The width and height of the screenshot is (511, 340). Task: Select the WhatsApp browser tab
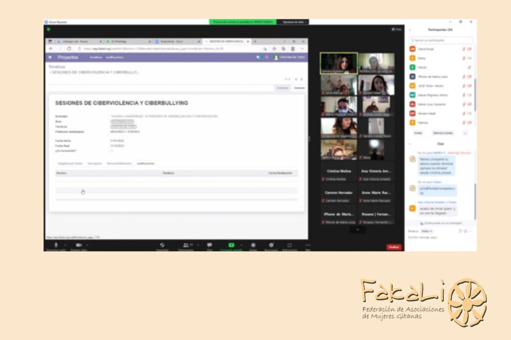pos(128,42)
